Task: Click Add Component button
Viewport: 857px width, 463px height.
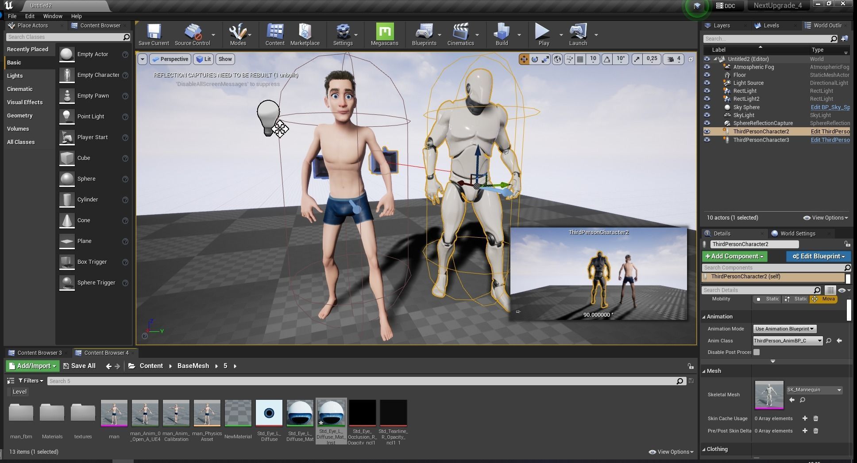Action: click(x=734, y=256)
